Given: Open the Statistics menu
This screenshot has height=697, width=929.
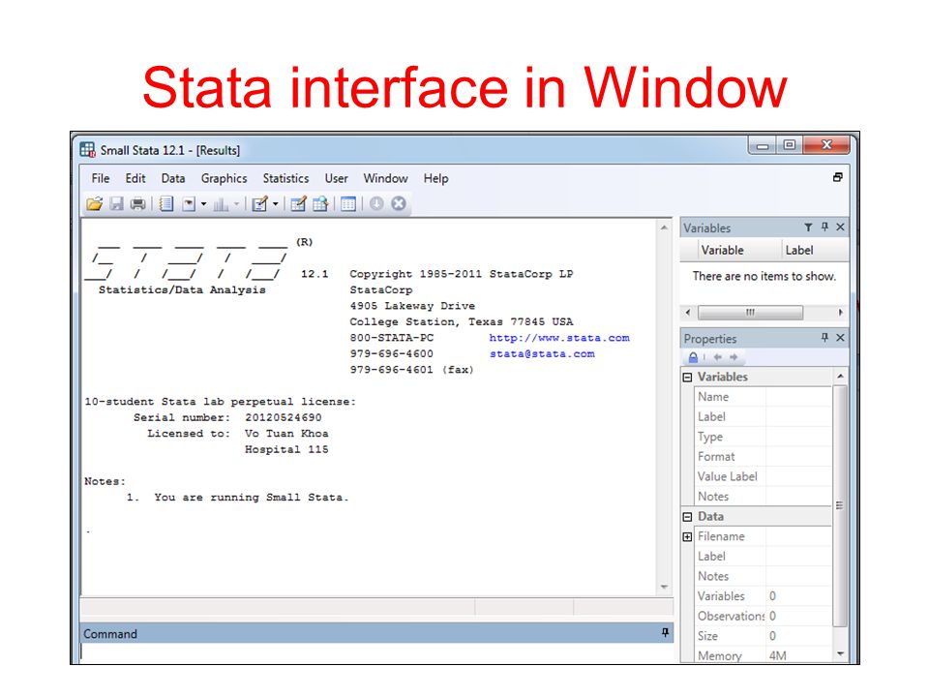Looking at the screenshot, I should click(x=285, y=178).
